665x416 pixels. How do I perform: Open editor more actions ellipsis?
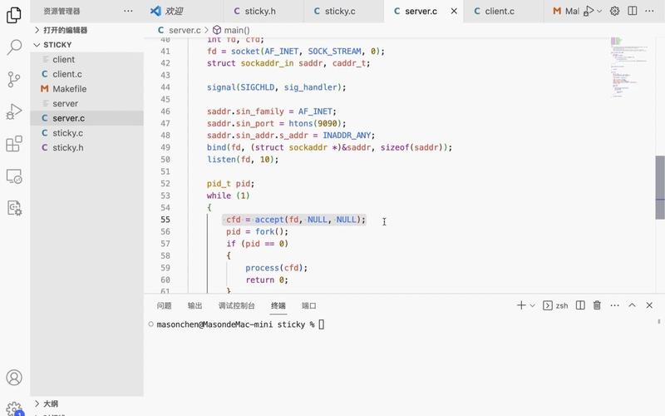tap(649, 11)
